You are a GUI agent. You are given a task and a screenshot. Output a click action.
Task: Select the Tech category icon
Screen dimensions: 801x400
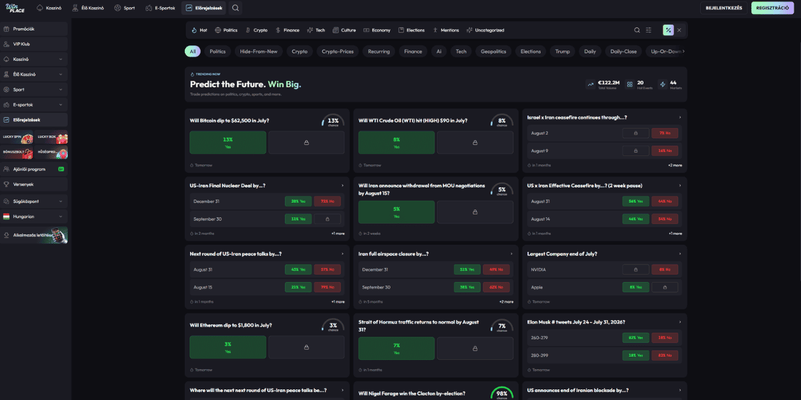coord(310,30)
